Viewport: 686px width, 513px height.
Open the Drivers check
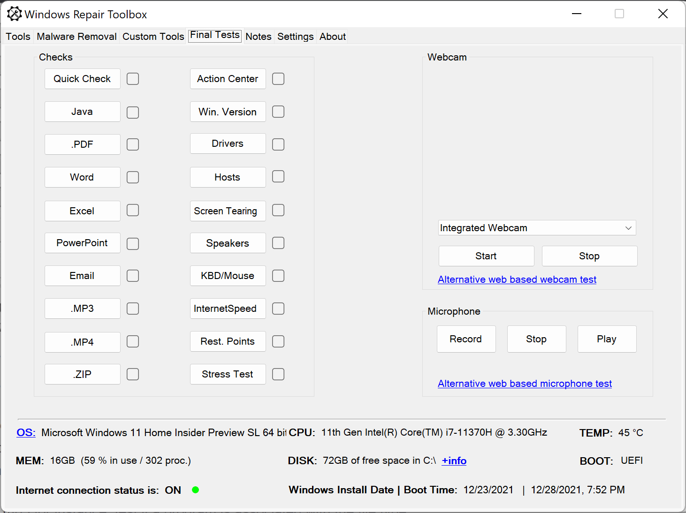pos(228,143)
